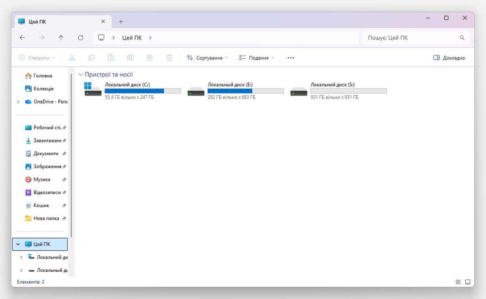Image resolution: width=486 pixels, height=299 pixels.
Task: Click text 55,4 ГБ вільно з 247 ГБ
Action: 129,97
